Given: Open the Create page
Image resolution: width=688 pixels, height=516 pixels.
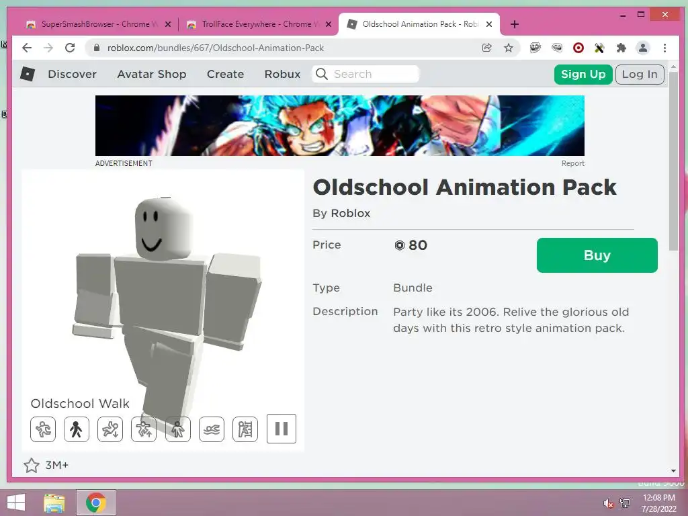Looking at the screenshot, I should tap(225, 74).
